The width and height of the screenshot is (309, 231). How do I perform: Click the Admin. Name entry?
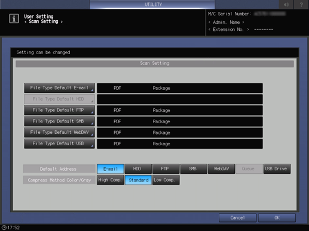(227, 22)
